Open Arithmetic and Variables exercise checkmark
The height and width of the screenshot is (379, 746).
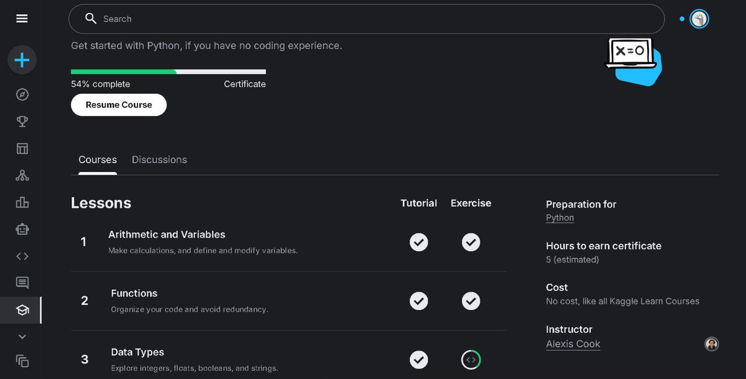(x=471, y=242)
